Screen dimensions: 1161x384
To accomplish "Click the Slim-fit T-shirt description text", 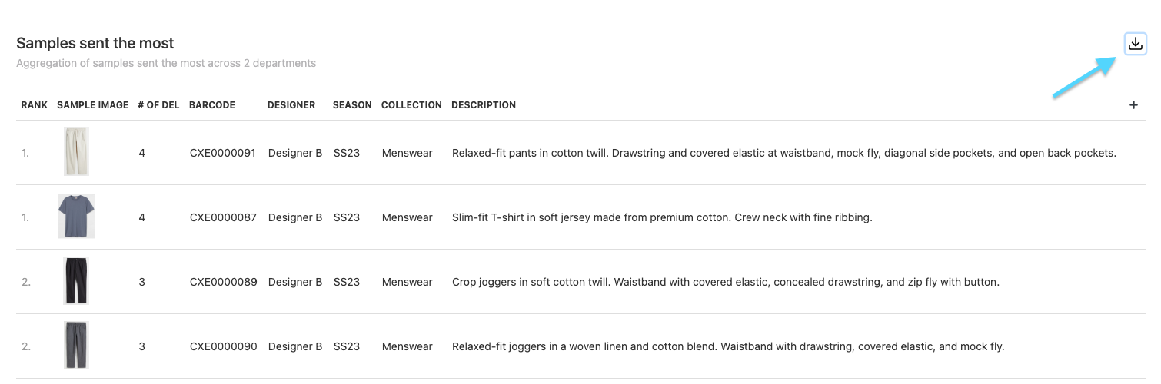I will [662, 217].
